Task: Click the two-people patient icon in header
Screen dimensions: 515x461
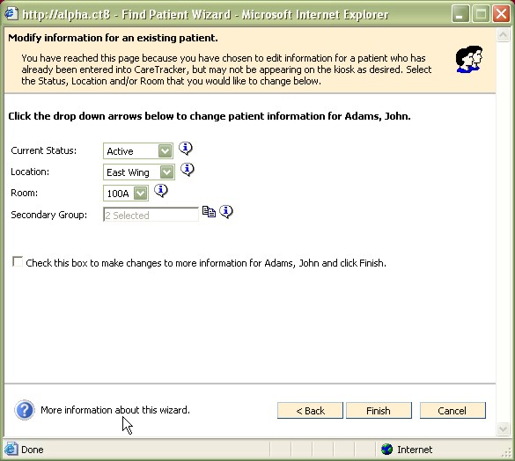Action: tap(469, 60)
